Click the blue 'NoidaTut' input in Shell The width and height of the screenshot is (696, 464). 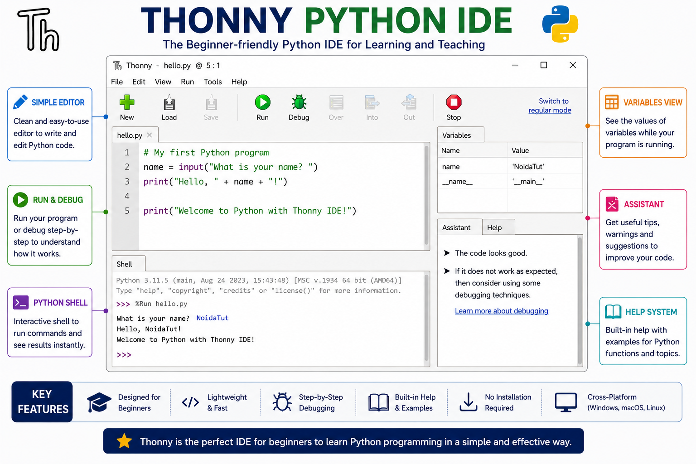pyautogui.click(x=213, y=318)
